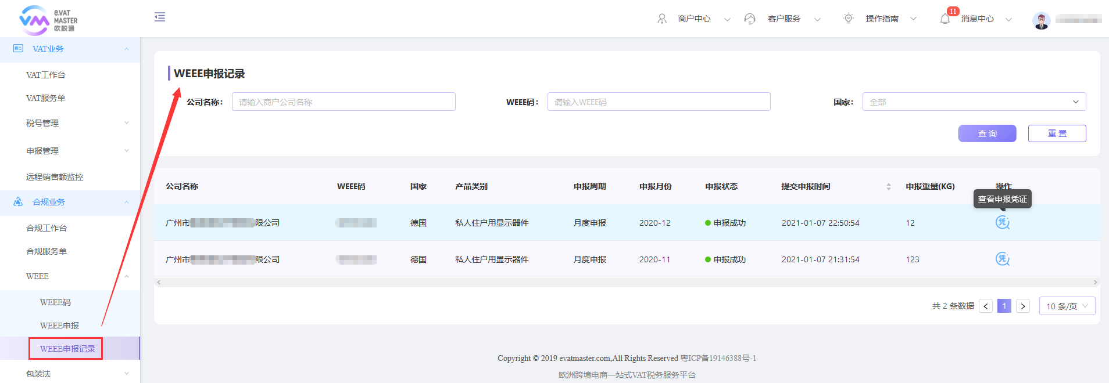The width and height of the screenshot is (1109, 383).
Task: Collapse the VAT业务 menu section
Action: click(x=127, y=49)
